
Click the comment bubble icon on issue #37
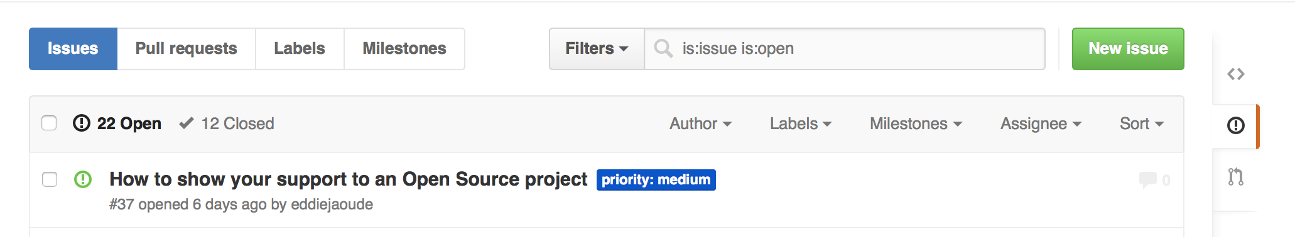click(x=1147, y=180)
